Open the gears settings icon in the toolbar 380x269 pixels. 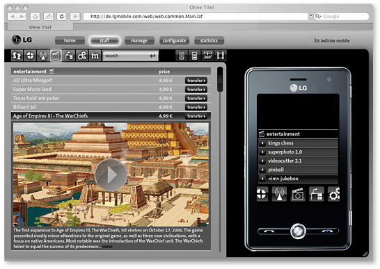click(82, 56)
